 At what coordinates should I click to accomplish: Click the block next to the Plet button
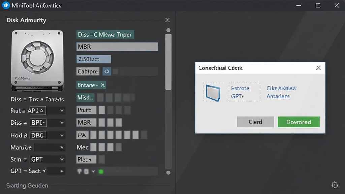[x=102, y=159]
